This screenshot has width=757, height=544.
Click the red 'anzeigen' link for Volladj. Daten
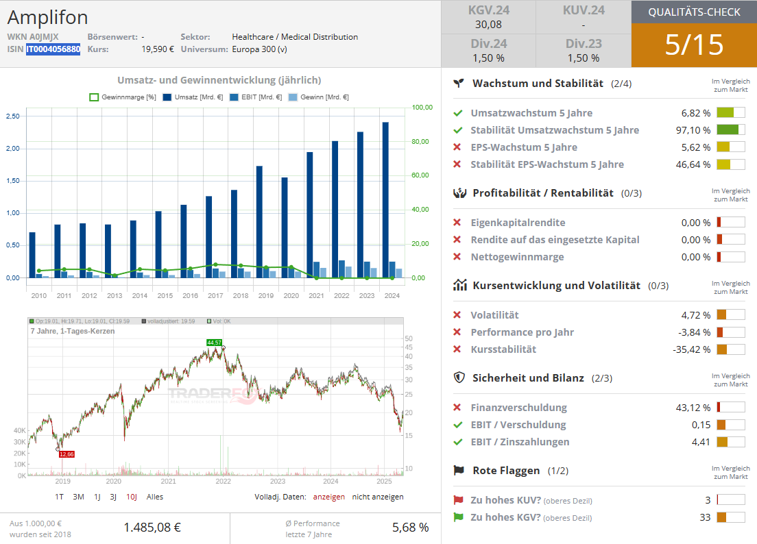328,497
